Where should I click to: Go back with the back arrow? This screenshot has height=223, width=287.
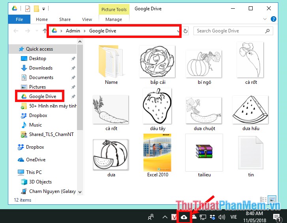click(x=16, y=31)
